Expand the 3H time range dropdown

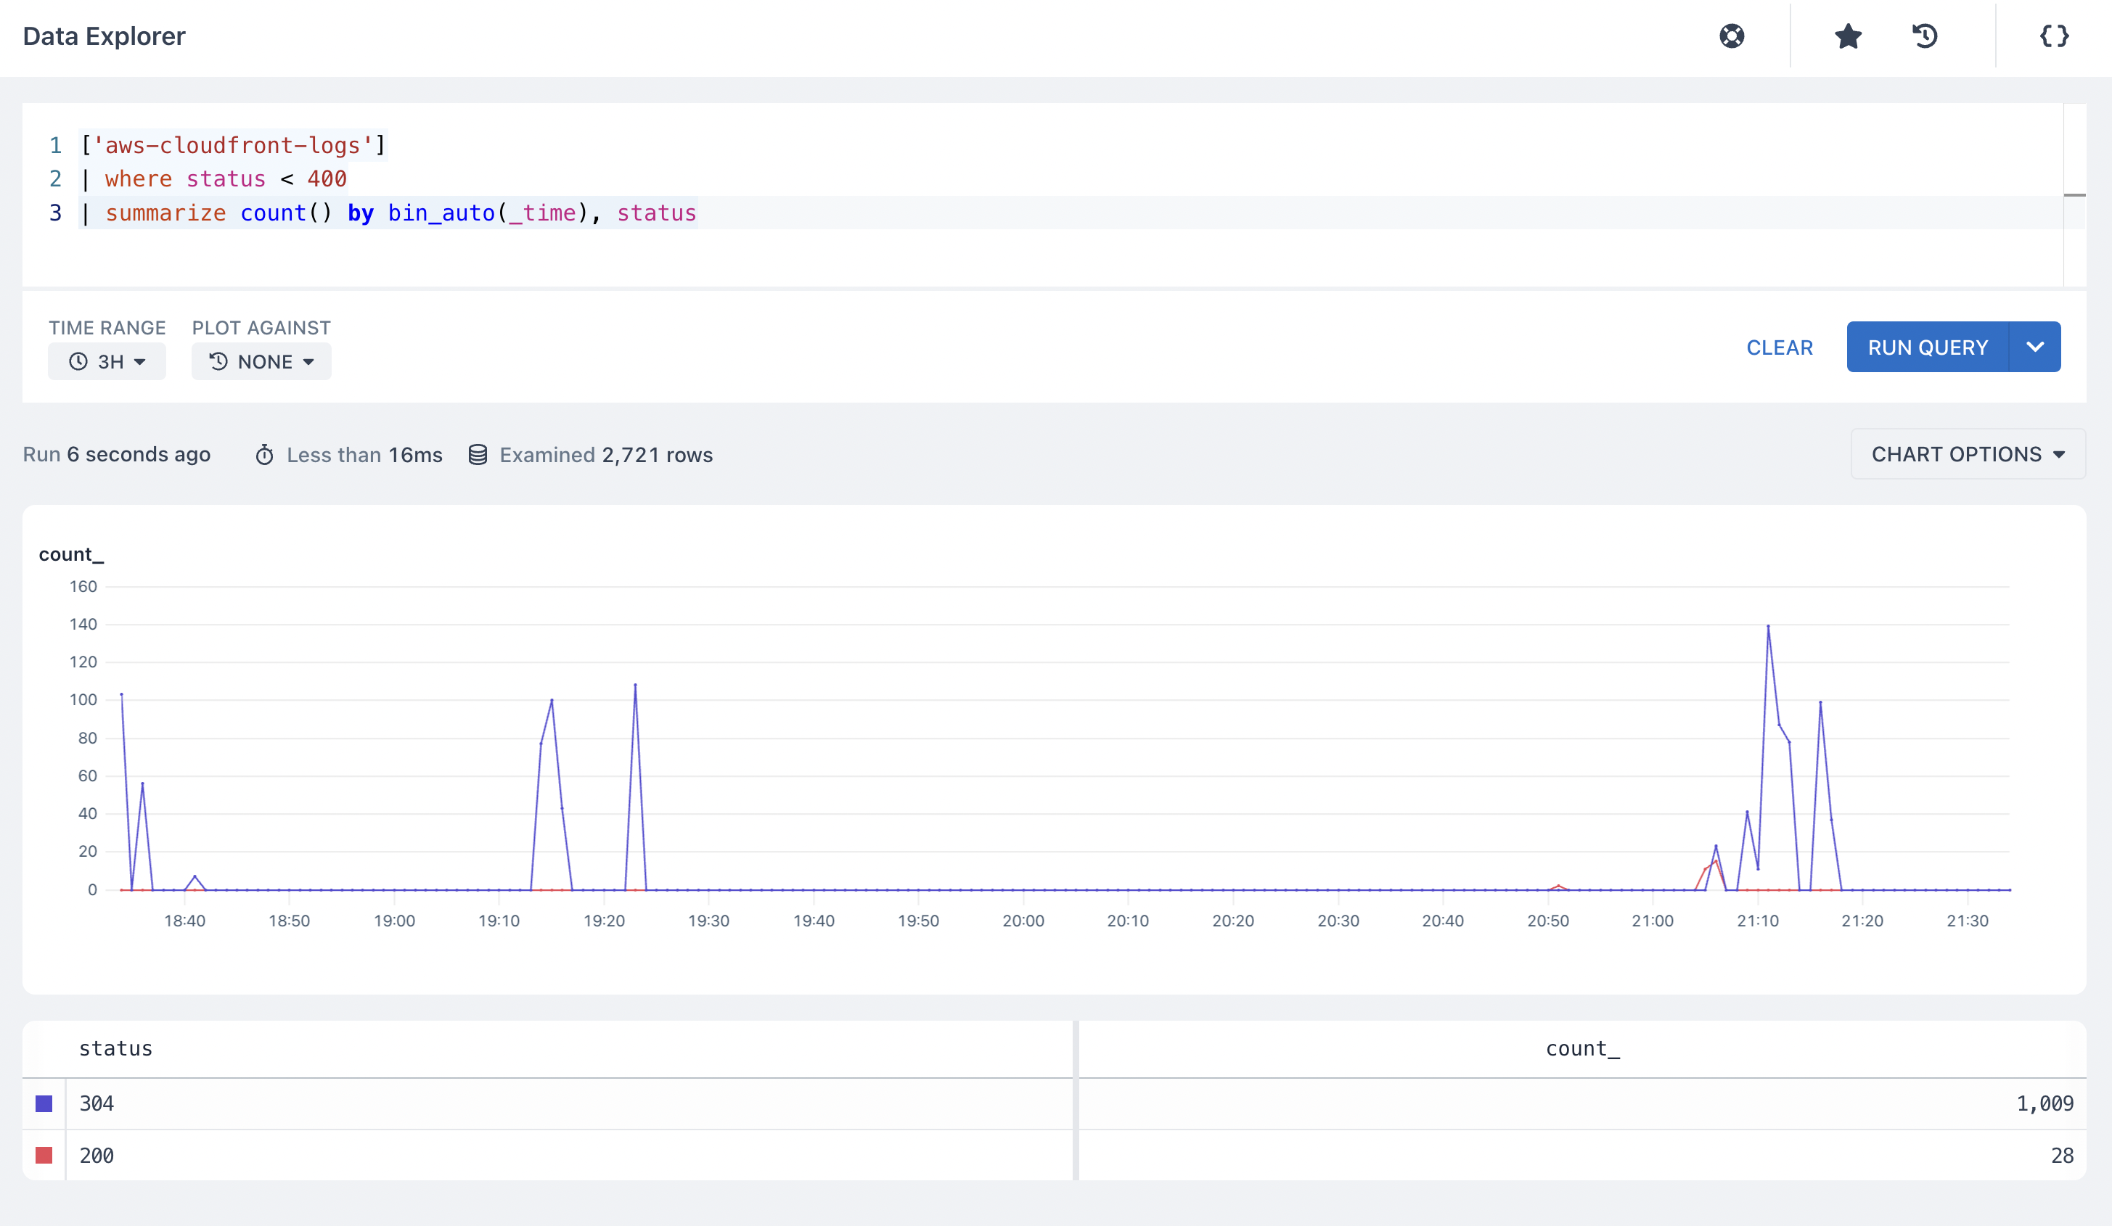pos(107,362)
